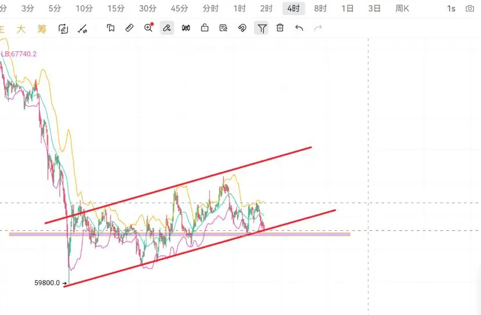
Task: Switch to the 3日 chart
Action: click(374, 9)
